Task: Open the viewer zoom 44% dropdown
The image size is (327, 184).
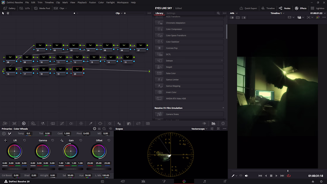Action: pyautogui.click(x=233, y=13)
